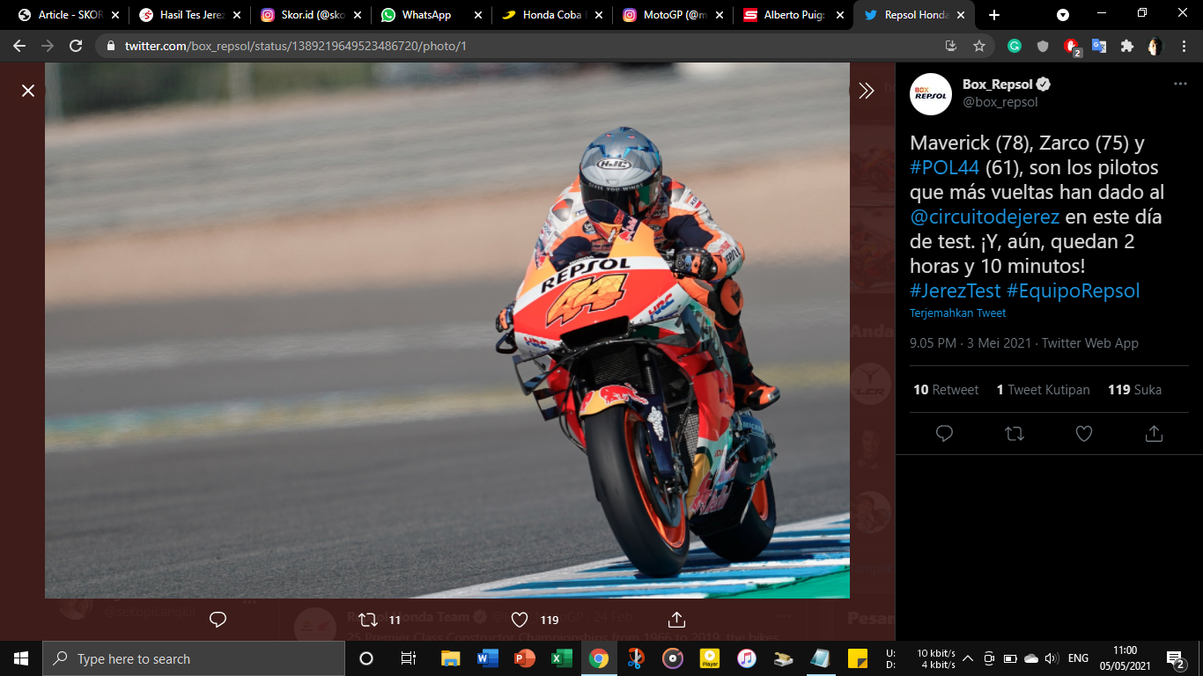This screenshot has height=676, width=1203.
Task: Reload the page with the refresh icon
Action: (x=76, y=46)
